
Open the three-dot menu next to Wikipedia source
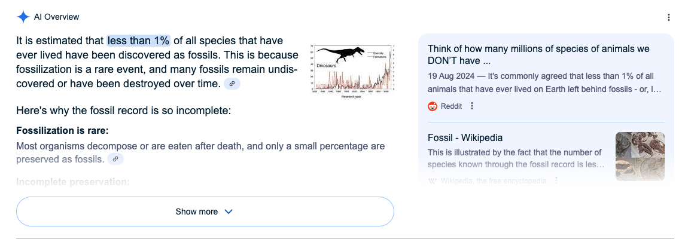[x=556, y=181]
